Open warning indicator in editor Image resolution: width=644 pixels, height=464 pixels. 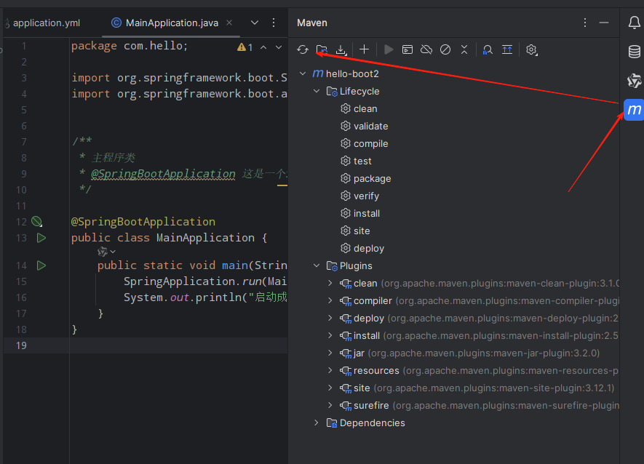tap(245, 47)
